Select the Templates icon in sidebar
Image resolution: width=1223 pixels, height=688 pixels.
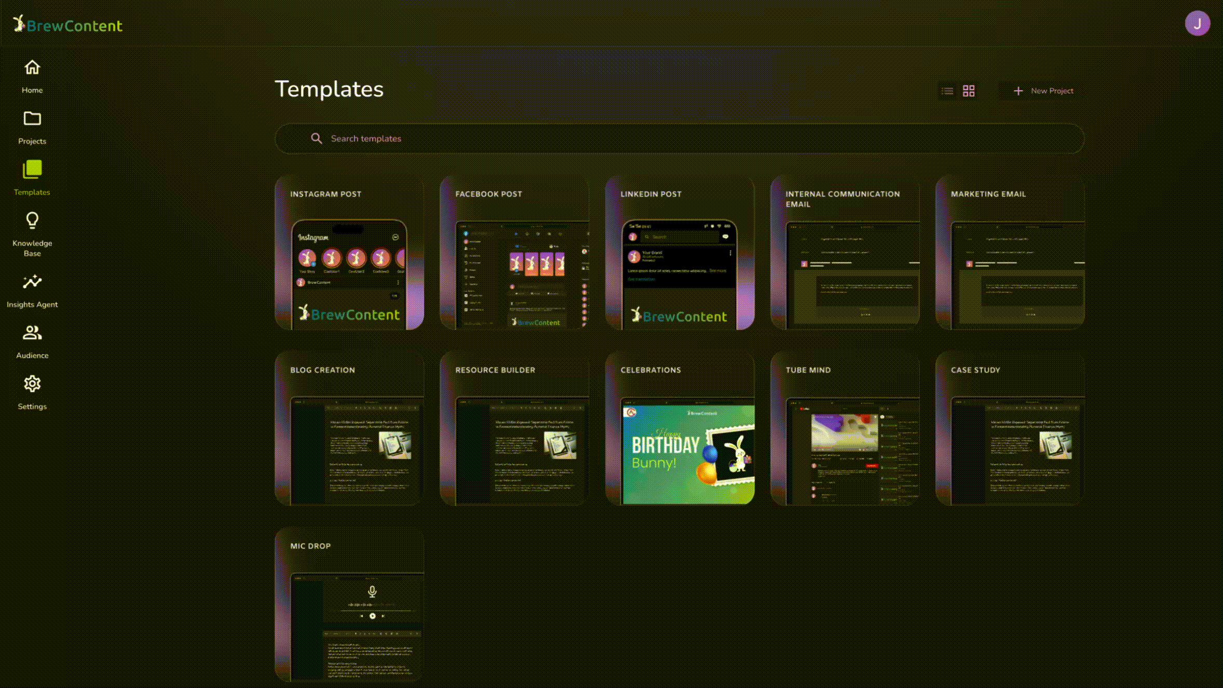pos(32,169)
